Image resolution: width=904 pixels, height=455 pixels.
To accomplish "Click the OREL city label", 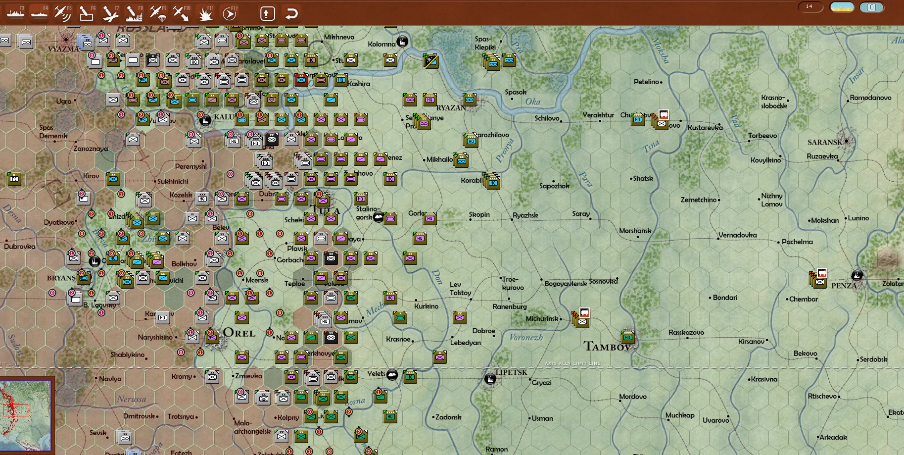I will [239, 333].
